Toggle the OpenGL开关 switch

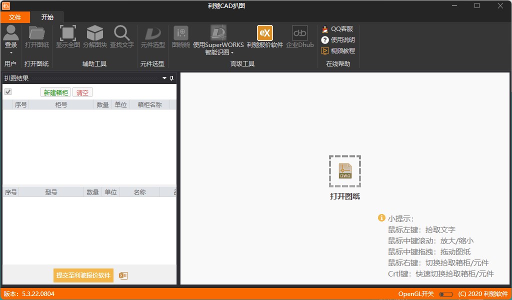[446, 294]
